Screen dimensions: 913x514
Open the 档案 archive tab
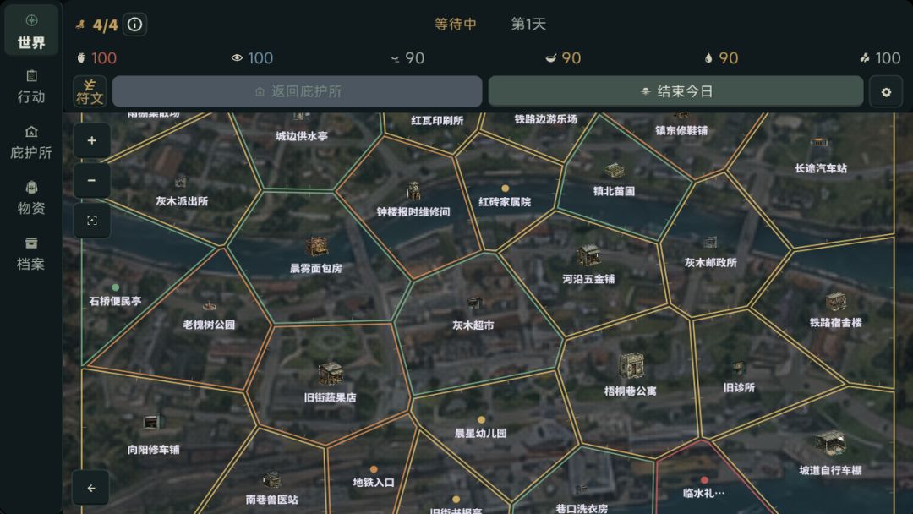[31, 254]
